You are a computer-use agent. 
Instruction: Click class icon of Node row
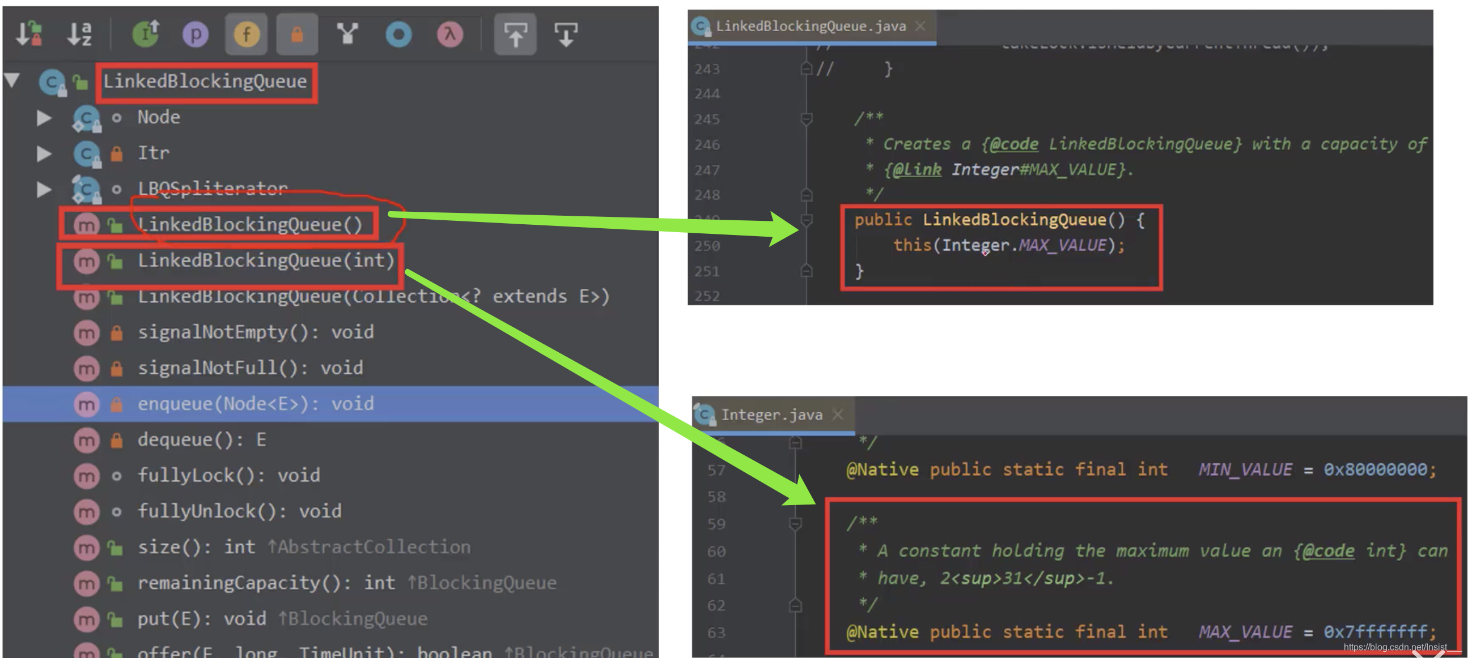tap(87, 118)
